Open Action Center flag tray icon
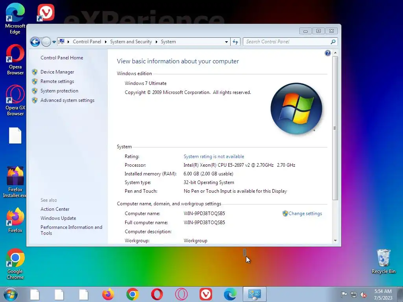Image resolution: width=403 pixels, height=302 pixels. point(344,294)
